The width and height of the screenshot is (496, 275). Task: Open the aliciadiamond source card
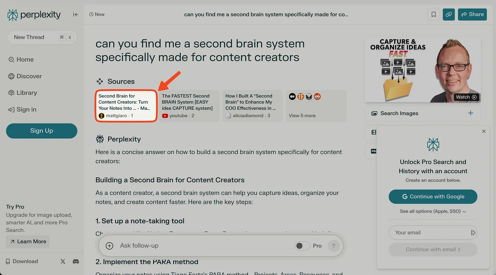pyautogui.click(x=252, y=106)
